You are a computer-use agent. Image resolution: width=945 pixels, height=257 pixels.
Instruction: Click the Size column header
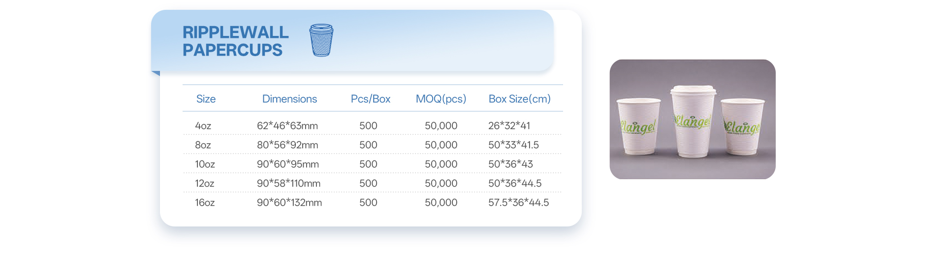[206, 99]
